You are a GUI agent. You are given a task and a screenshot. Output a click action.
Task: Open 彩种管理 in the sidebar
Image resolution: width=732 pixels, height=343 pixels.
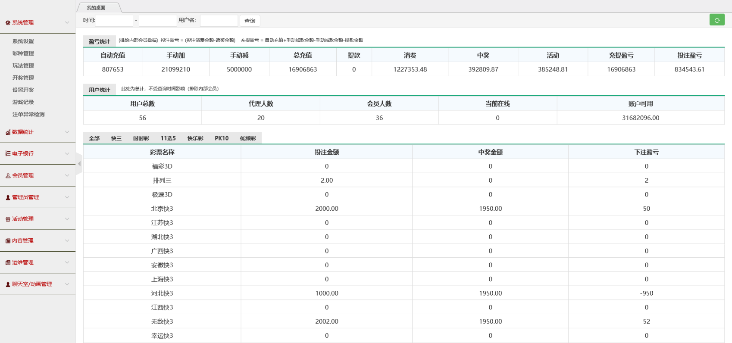(23, 53)
